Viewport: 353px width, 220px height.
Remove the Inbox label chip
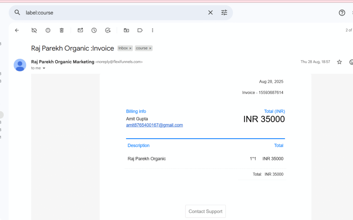pyautogui.click(x=130, y=48)
